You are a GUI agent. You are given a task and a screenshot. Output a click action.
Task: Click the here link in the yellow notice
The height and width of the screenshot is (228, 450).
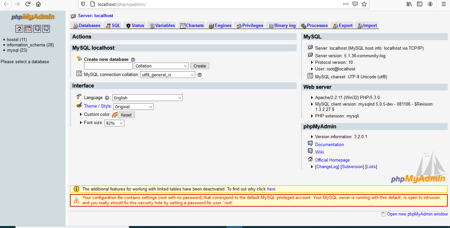pos(271,189)
